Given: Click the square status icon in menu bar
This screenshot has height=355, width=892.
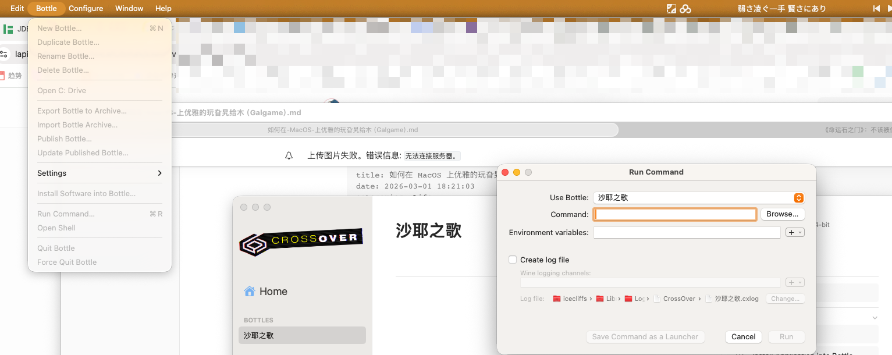Looking at the screenshot, I should coord(671,9).
